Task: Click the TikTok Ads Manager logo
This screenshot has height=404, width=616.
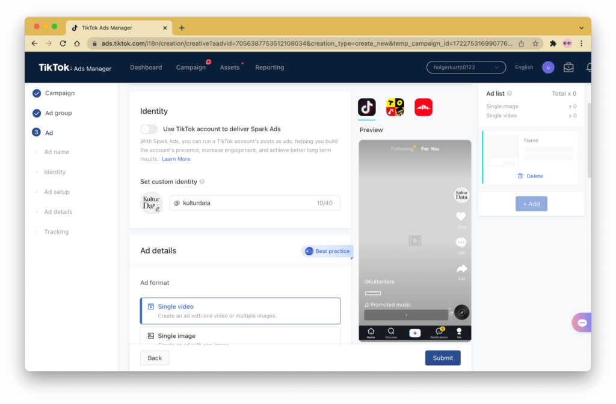Action: click(x=75, y=67)
